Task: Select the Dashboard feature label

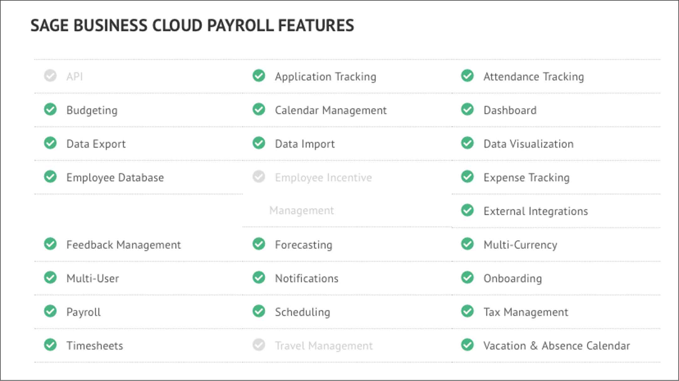Action: pyautogui.click(x=510, y=110)
